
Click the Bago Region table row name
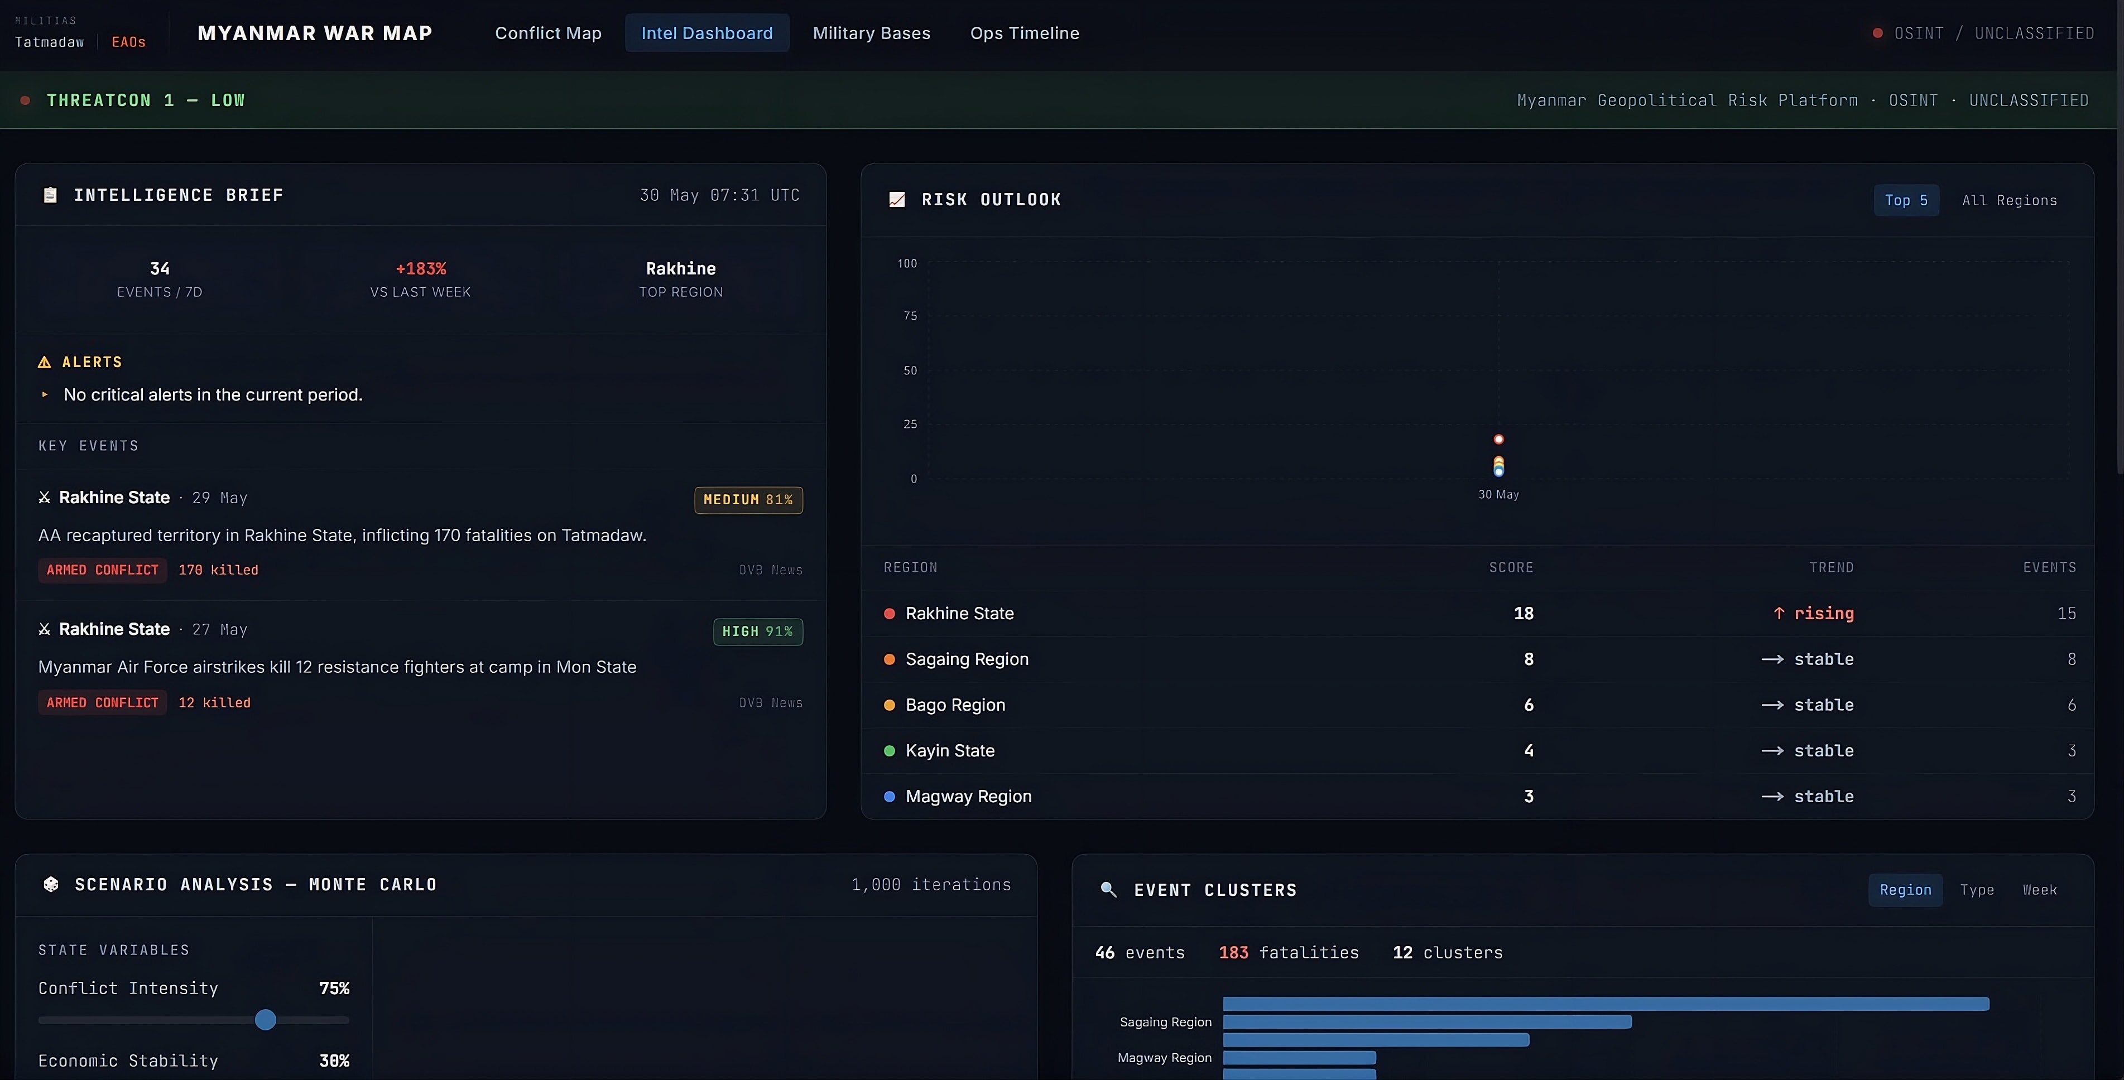955,705
